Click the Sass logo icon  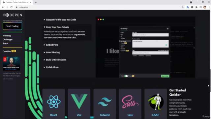(130, 102)
